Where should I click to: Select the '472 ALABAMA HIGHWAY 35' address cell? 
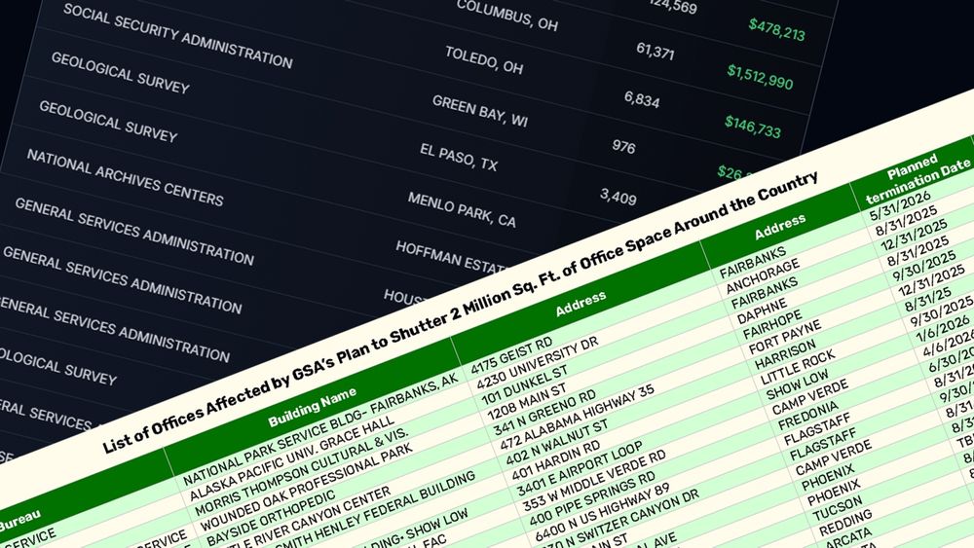577,418
